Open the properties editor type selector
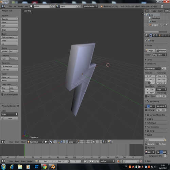This screenshot has width=170, height=170. coord(147,35)
